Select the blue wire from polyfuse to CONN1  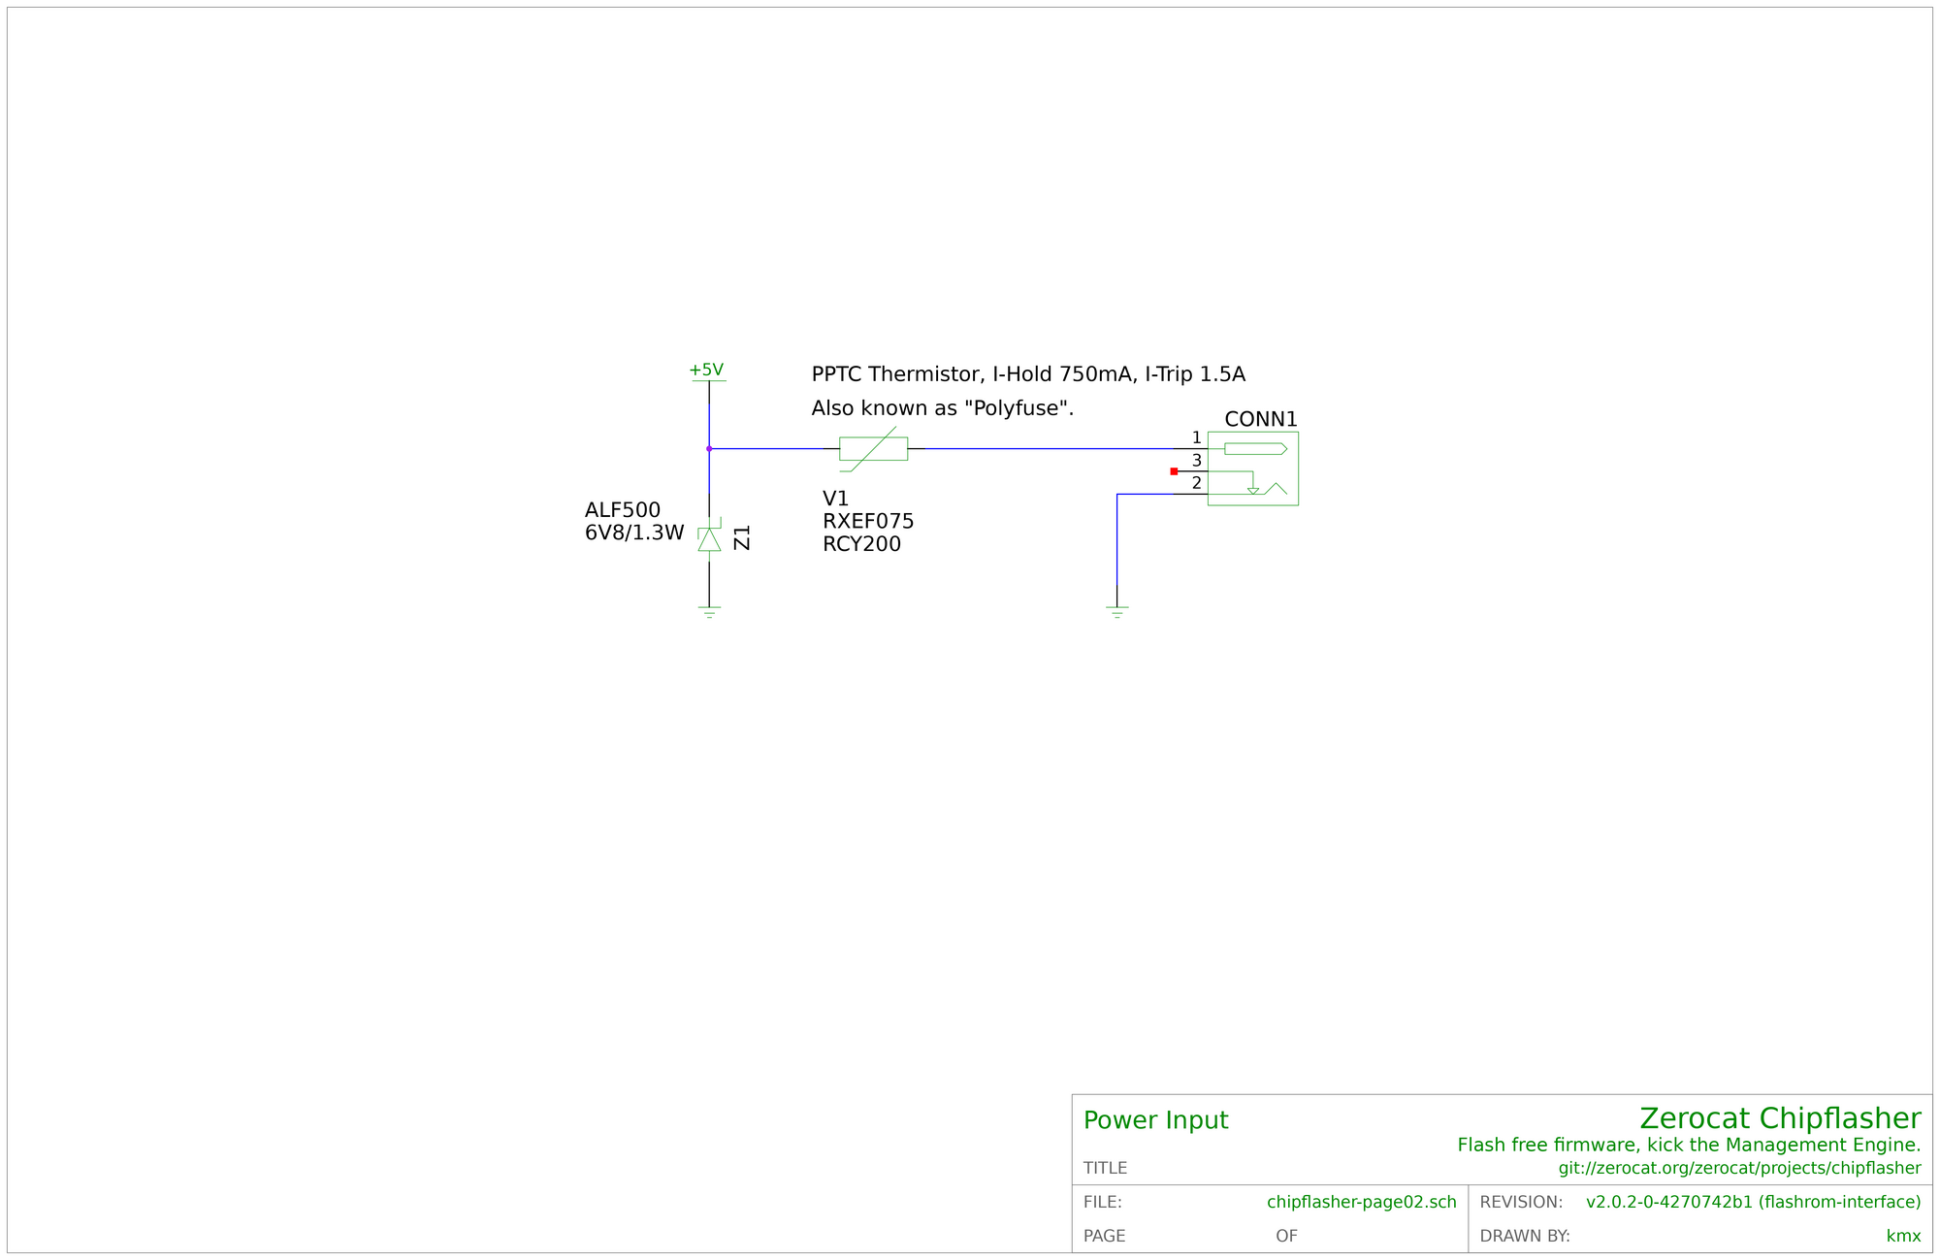pos(1050,449)
